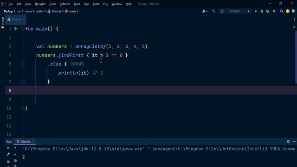Click the green inspection checkmark indicator
The height and width of the screenshot is (167, 297).
click(294, 27)
